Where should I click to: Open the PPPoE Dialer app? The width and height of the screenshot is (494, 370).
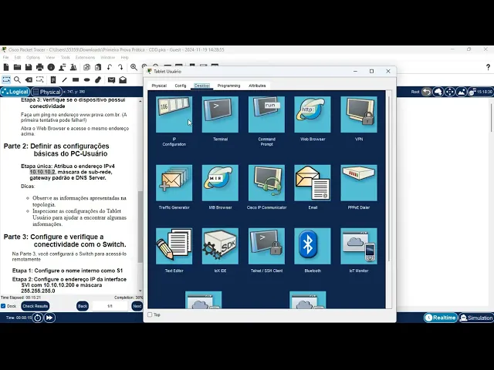click(x=359, y=183)
